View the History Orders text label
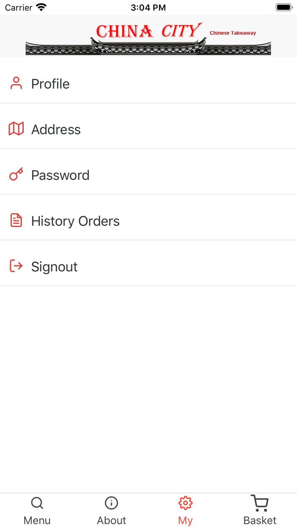Viewport: 297px width, 528px height. click(x=76, y=221)
